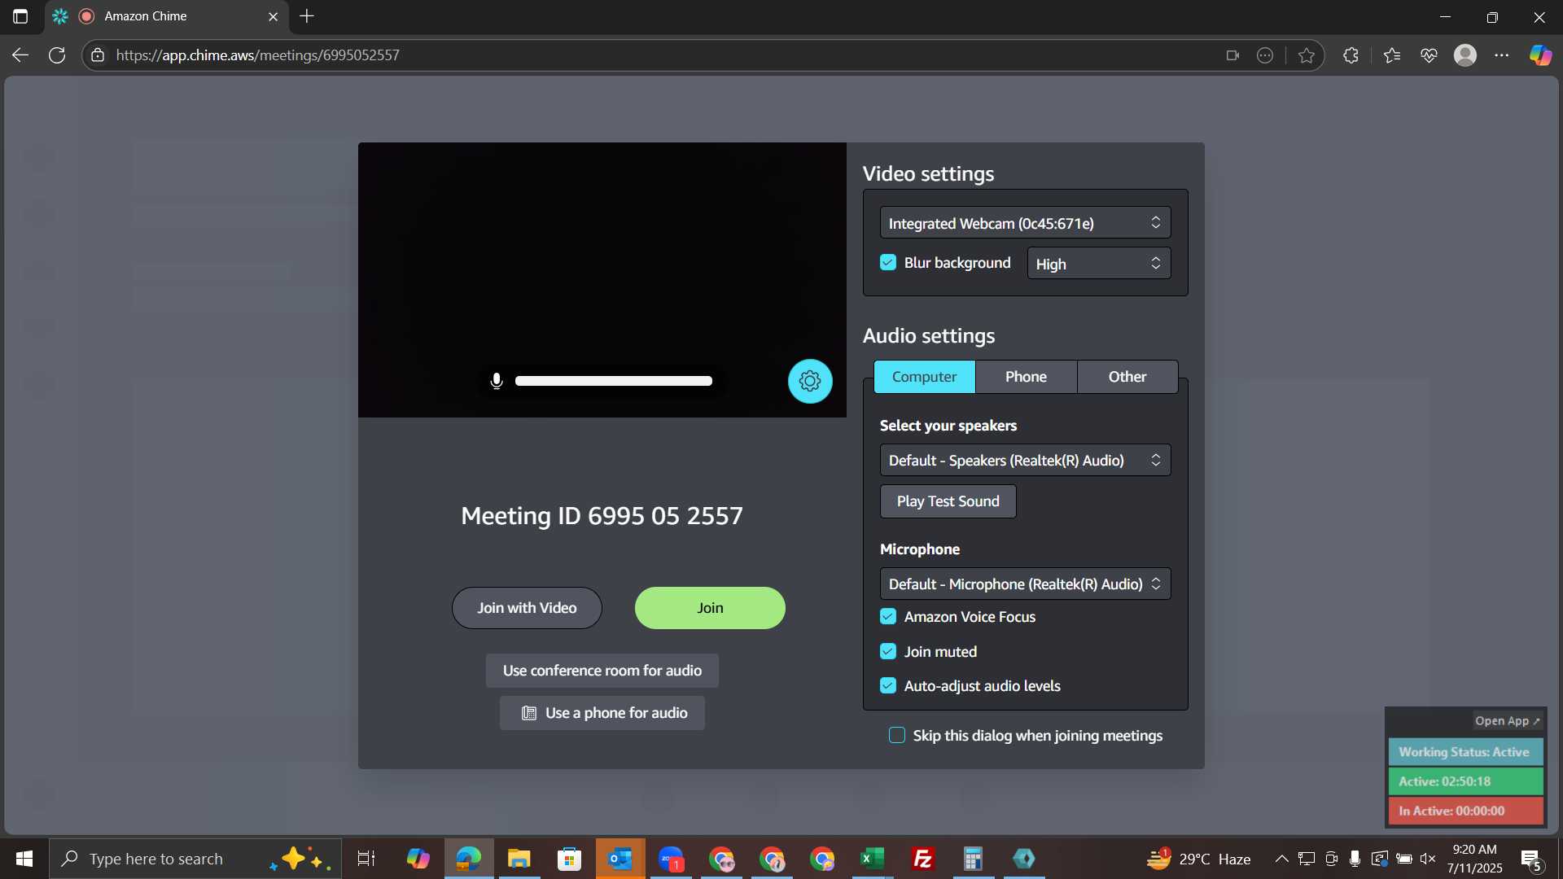This screenshot has width=1563, height=879.
Task: Click Working Status: Active label
Action: pyautogui.click(x=1465, y=752)
